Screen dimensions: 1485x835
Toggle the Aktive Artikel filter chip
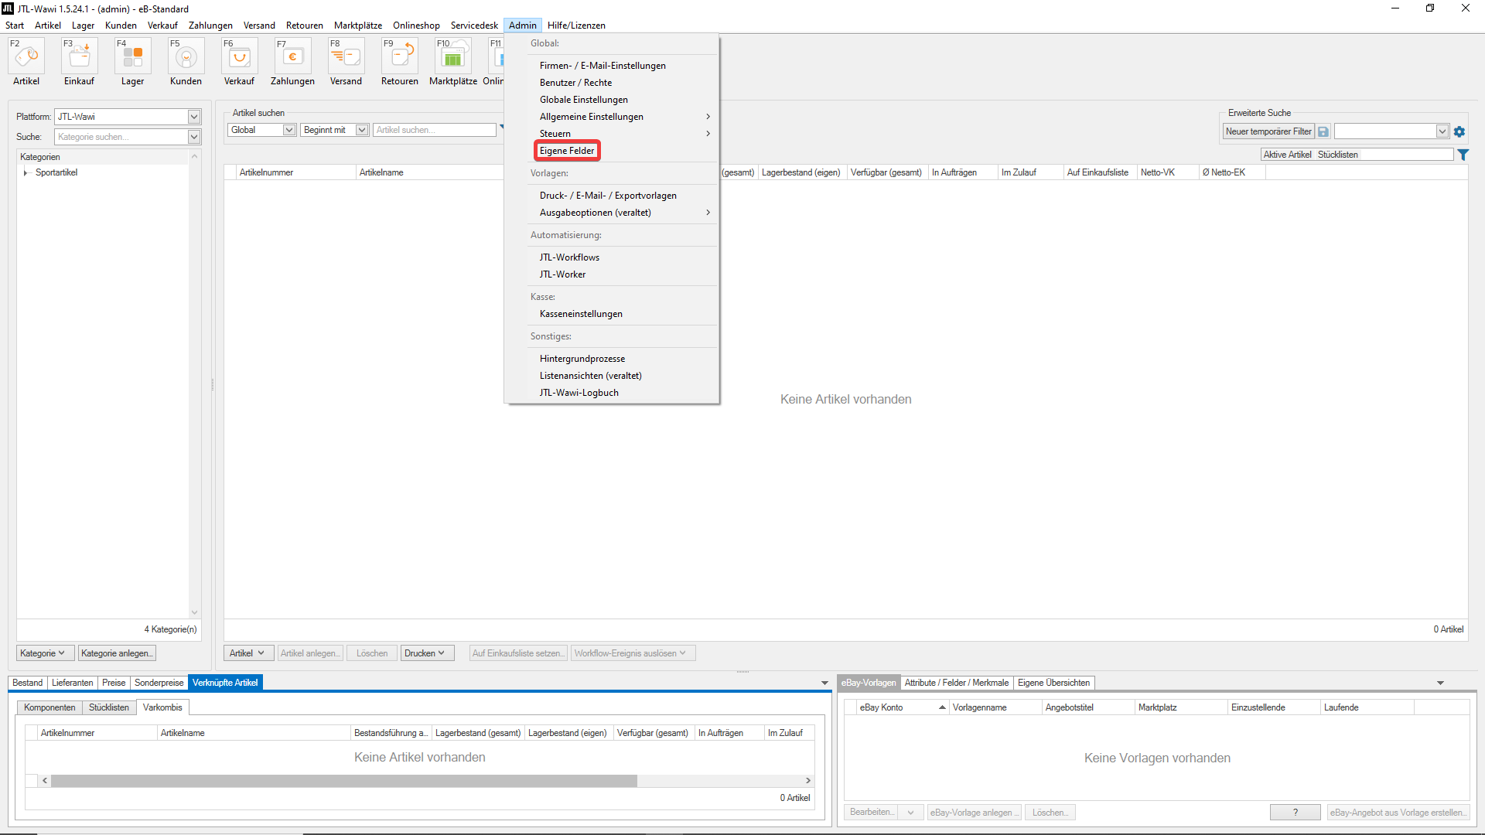coord(1288,155)
